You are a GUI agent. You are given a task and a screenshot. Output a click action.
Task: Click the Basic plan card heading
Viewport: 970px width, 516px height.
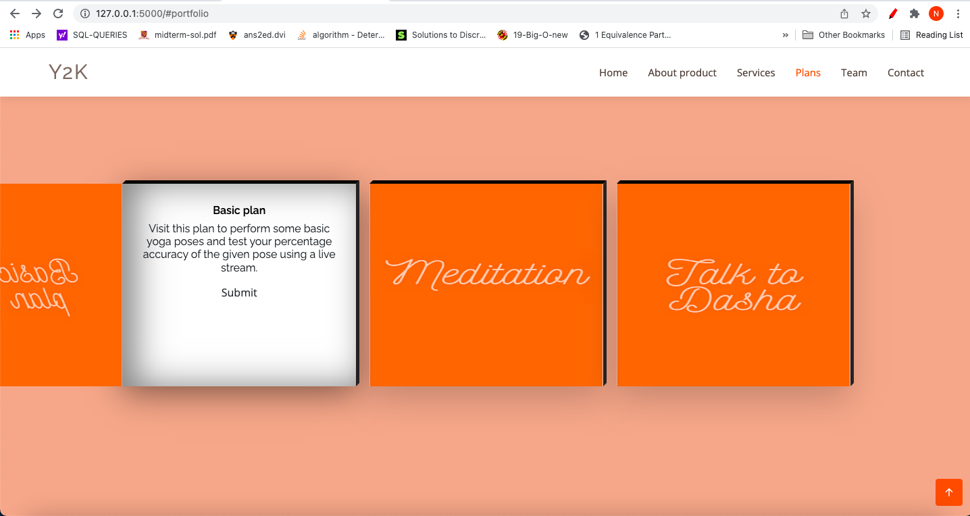(x=239, y=210)
